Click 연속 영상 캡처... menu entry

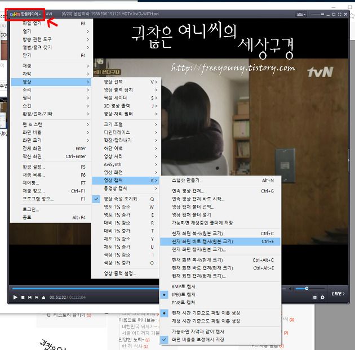[220, 191]
